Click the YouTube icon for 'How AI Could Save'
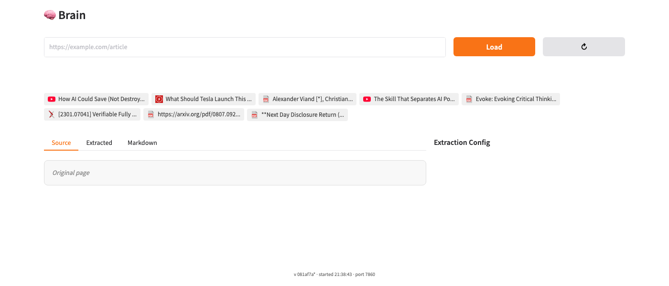This screenshot has width=669, height=286. 52,99
